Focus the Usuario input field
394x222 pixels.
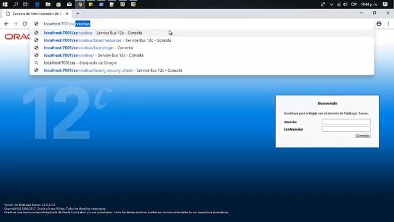point(346,122)
